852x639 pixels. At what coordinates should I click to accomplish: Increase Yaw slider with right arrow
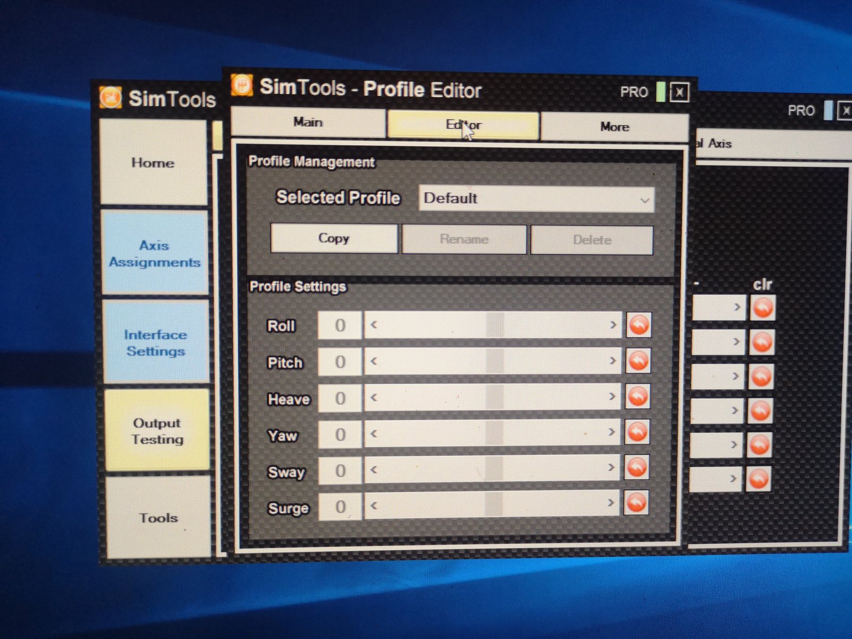(611, 432)
